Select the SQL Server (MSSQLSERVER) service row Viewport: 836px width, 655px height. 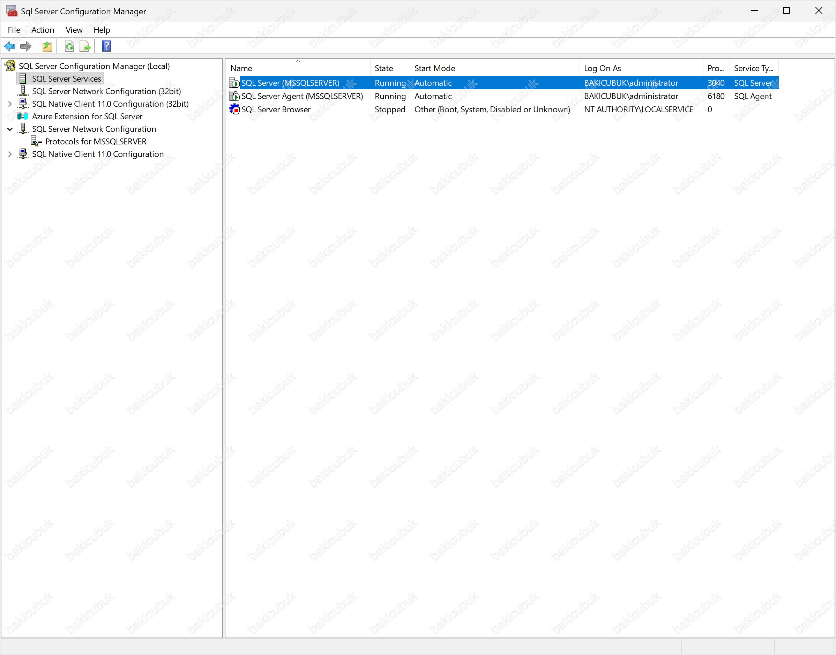290,83
